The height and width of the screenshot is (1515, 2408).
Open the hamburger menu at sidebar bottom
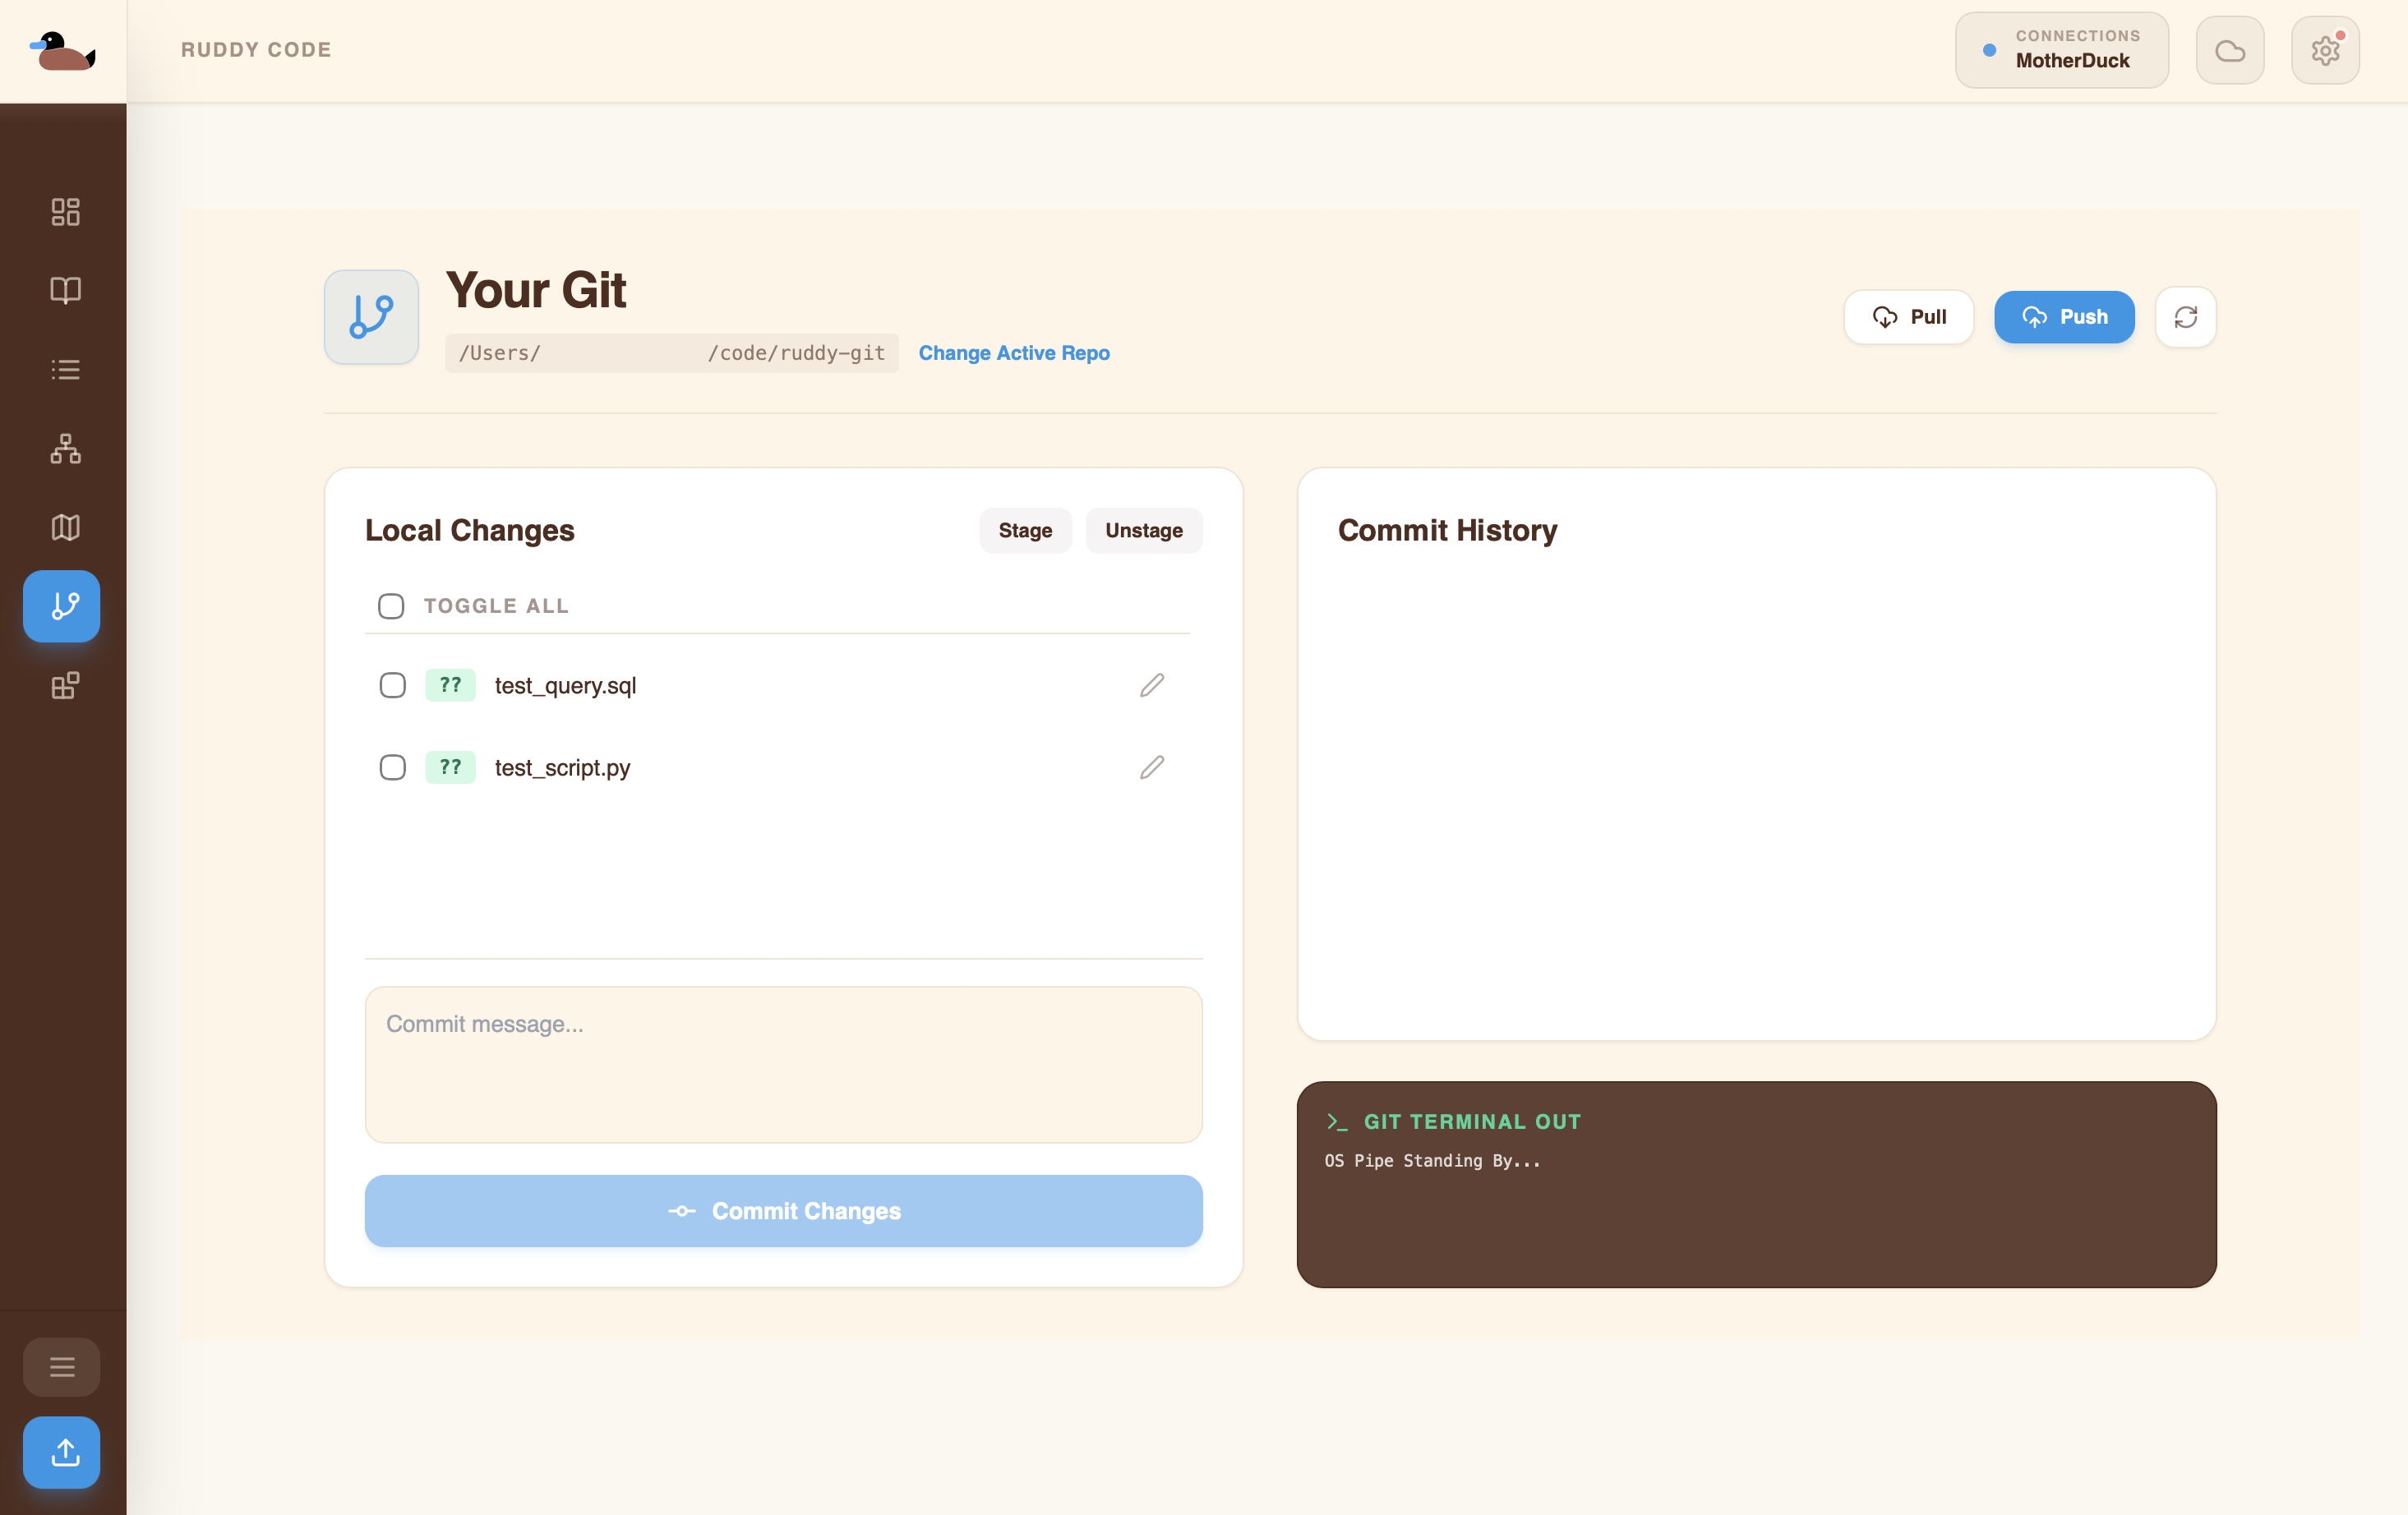point(61,1366)
